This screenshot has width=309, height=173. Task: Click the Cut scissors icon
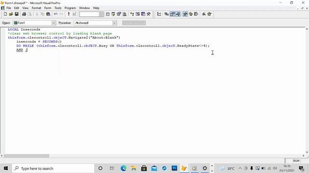(x=37, y=14)
